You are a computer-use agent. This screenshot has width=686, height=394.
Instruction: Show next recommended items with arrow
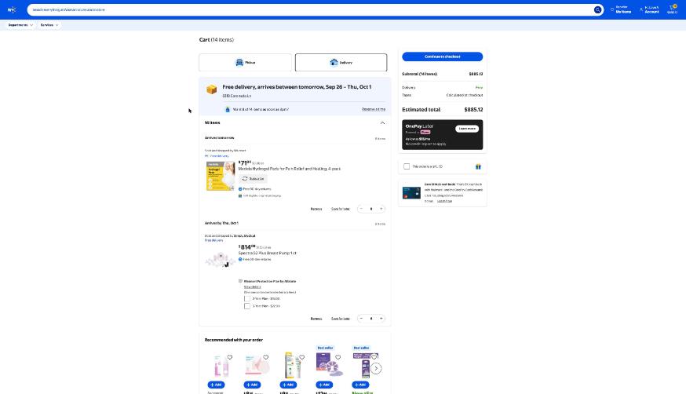[376, 369]
